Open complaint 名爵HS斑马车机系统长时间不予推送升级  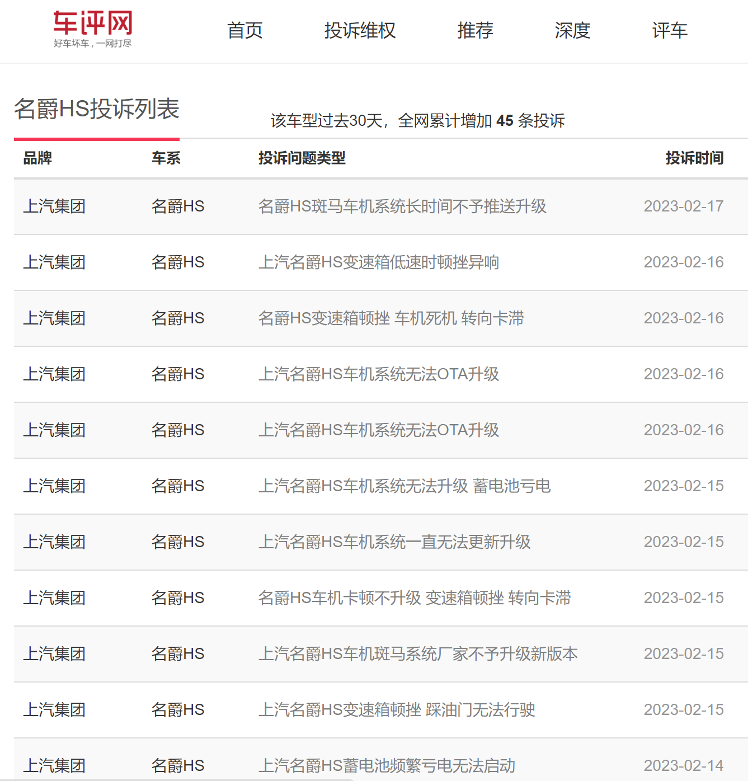tap(402, 206)
